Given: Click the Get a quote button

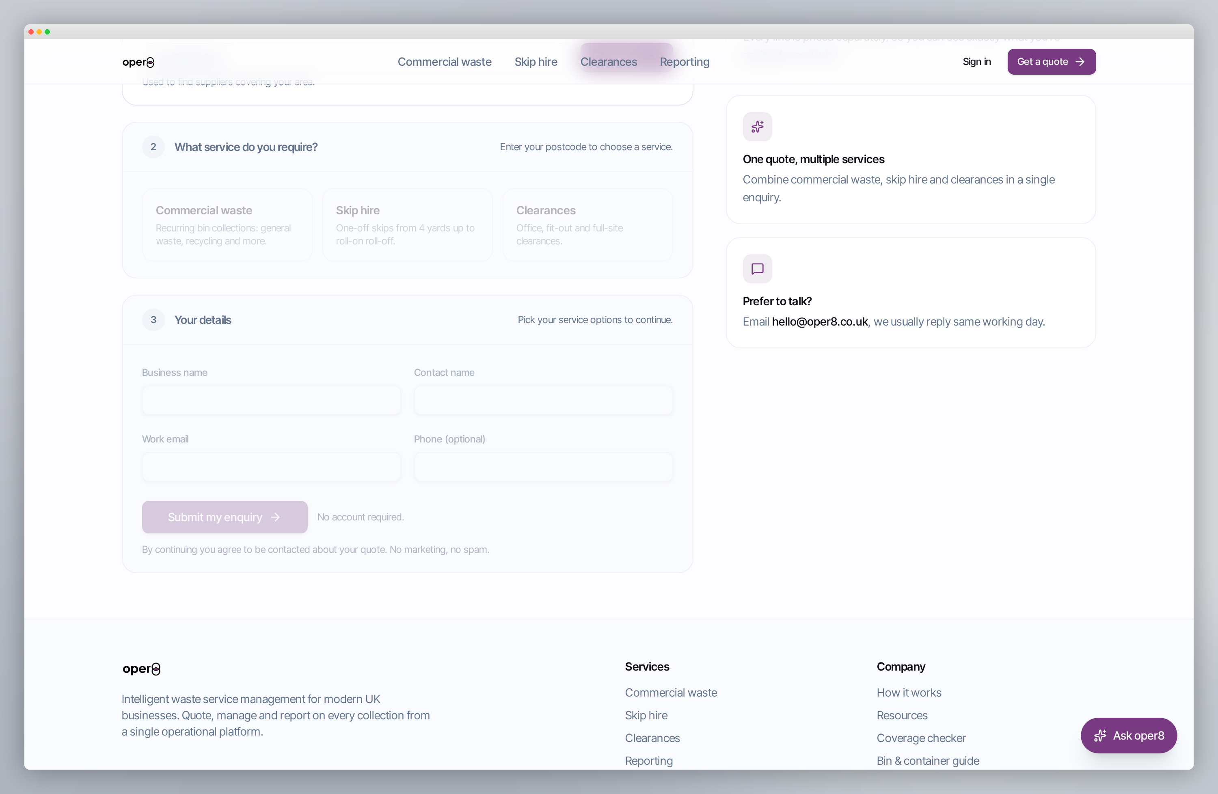Looking at the screenshot, I should 1051,62.
